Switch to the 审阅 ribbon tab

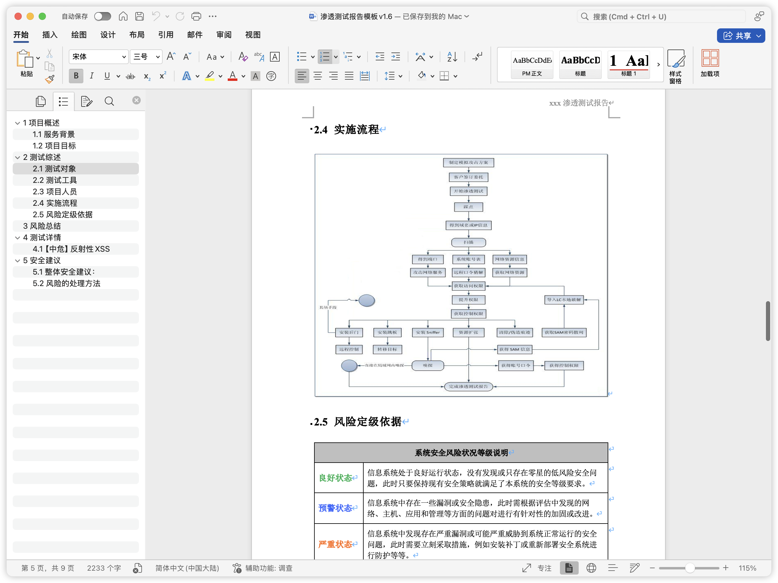click(x=224, y=35)
